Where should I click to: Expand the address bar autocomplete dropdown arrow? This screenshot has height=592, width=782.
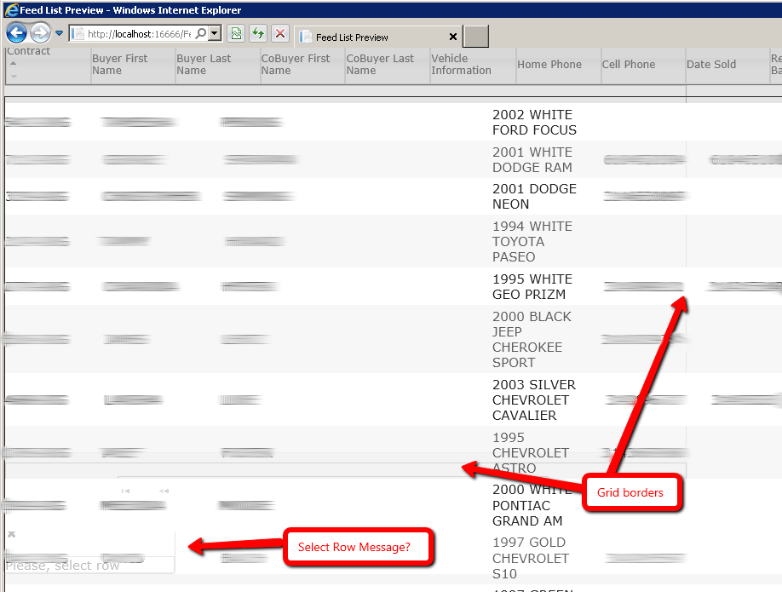coord(215,33)
